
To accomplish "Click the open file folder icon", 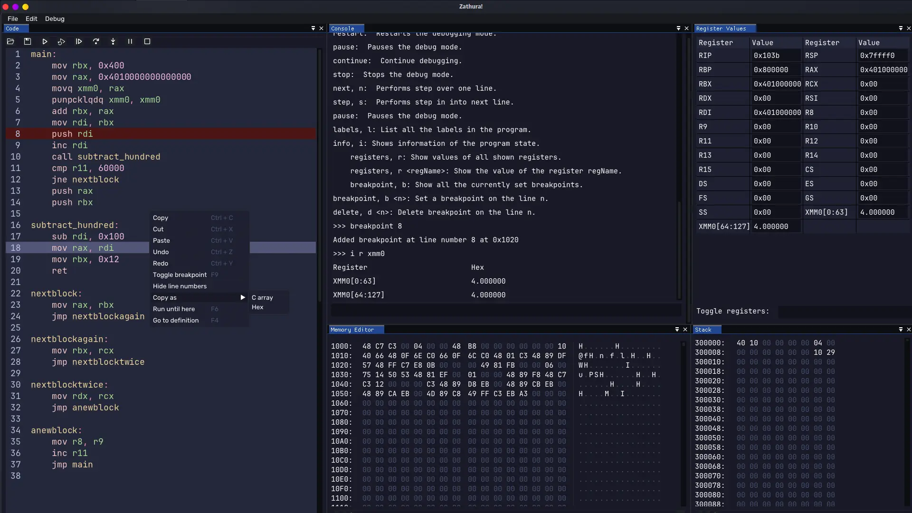I will point(10,42).
